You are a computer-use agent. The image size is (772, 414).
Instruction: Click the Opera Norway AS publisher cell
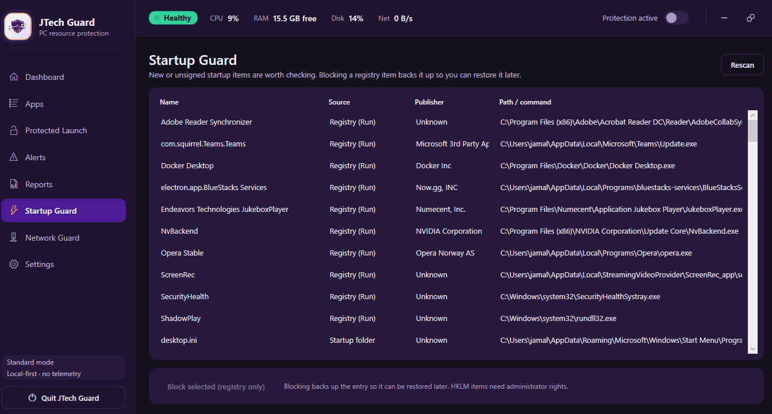point(445,253)
